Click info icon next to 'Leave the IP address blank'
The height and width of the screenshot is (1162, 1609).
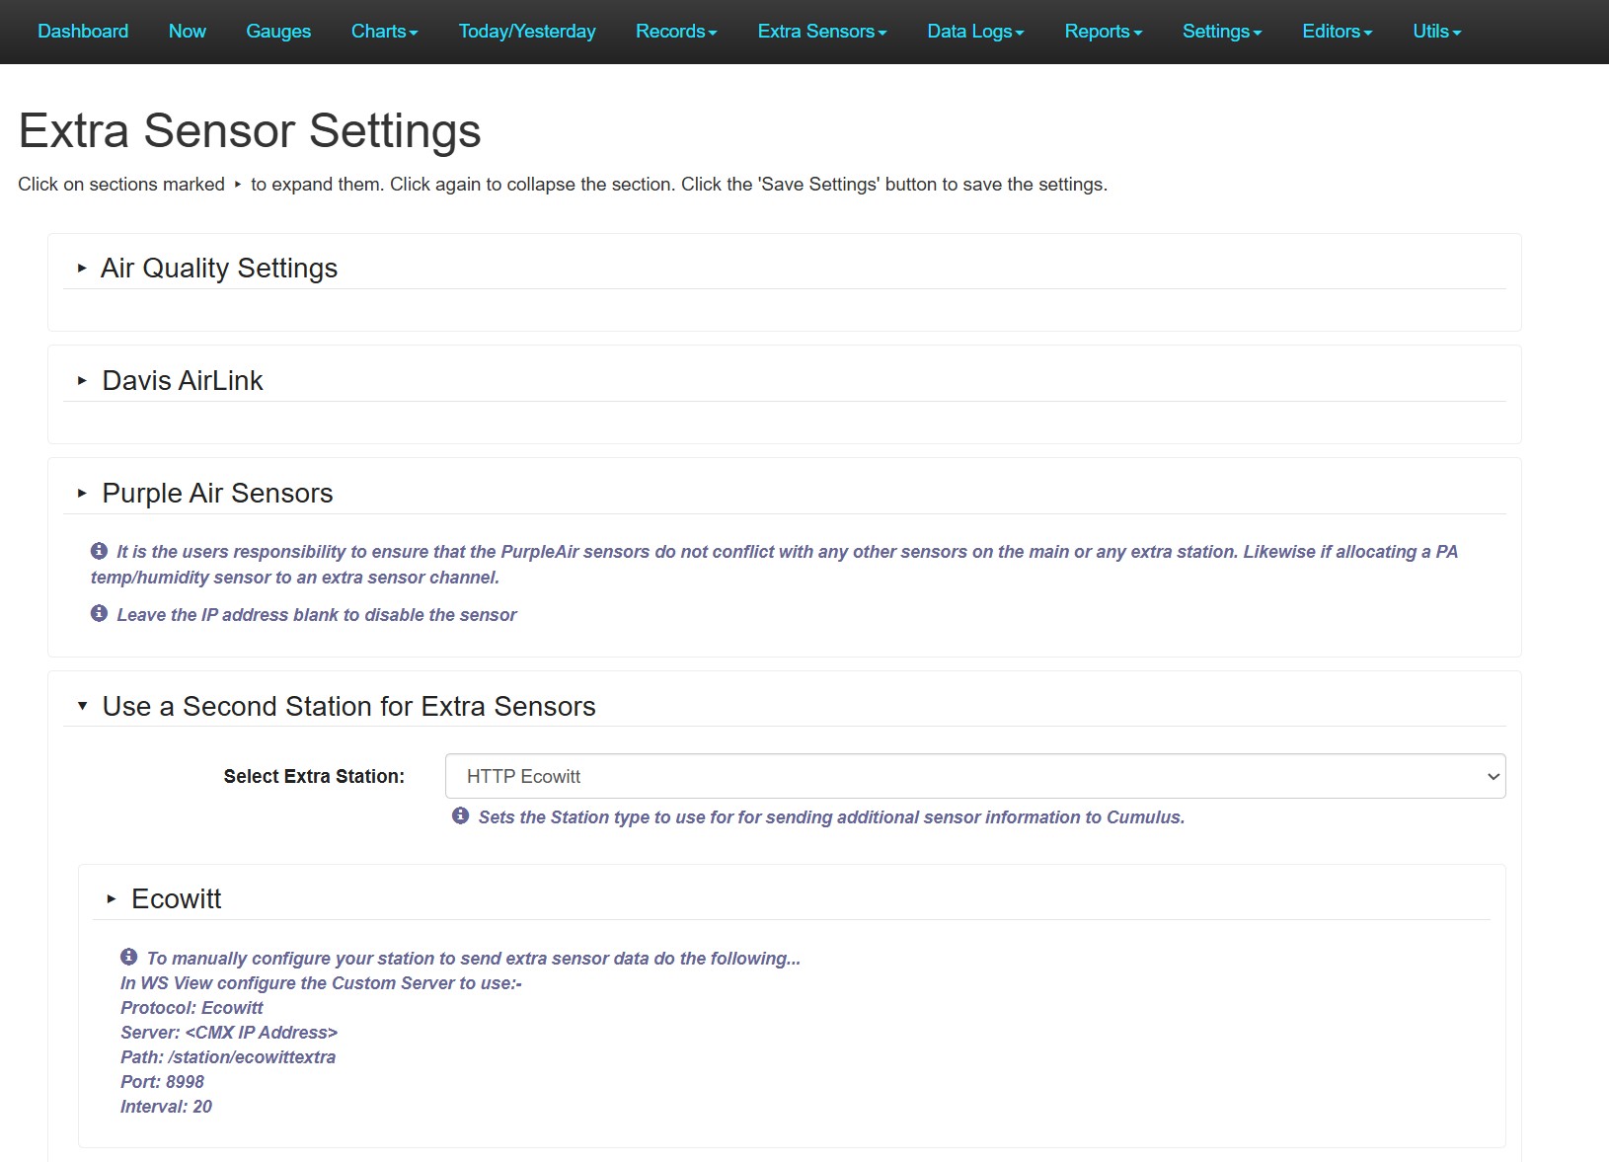(99, 614)
